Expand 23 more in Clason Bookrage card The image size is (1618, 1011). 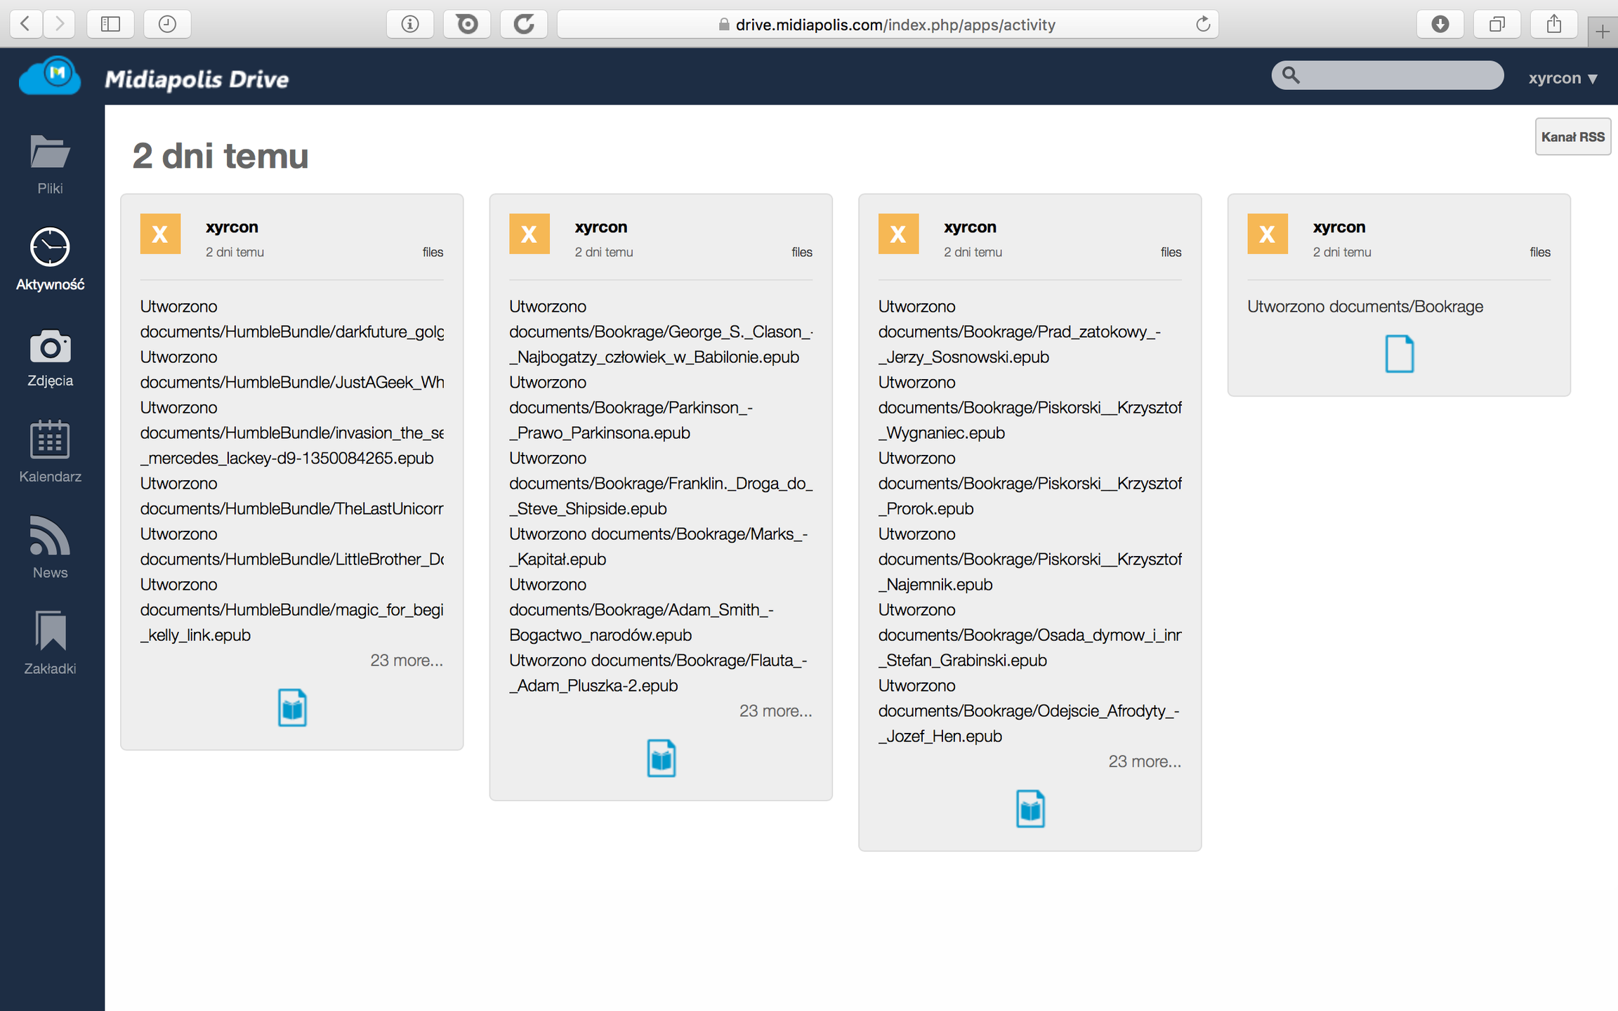(775, 711)
